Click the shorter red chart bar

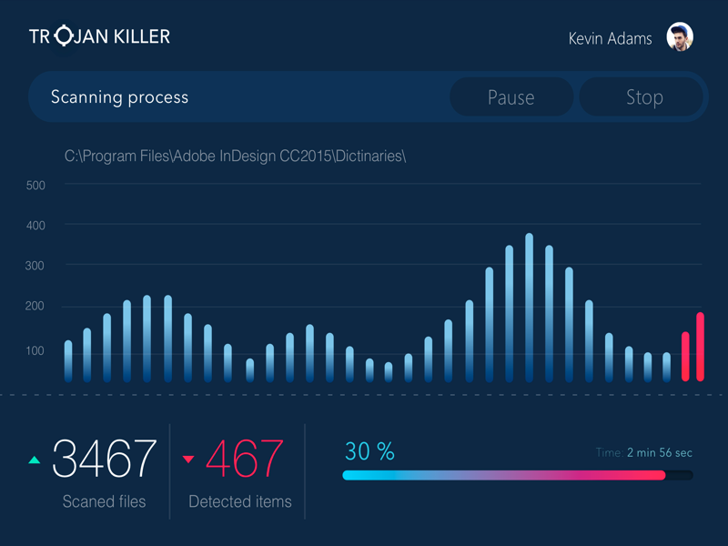point(685,357)
